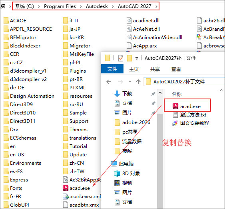Viewport: 225px width, 209px height.
Task: Open the Express folder
Action: [x=16, y=179]
